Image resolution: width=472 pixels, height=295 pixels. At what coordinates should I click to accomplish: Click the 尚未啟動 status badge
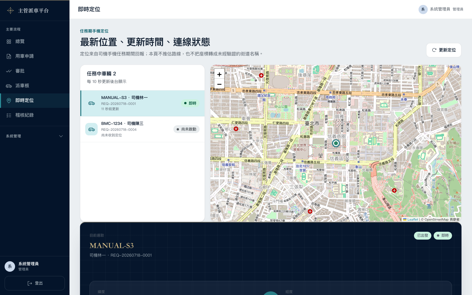click(x=187, y=129)
